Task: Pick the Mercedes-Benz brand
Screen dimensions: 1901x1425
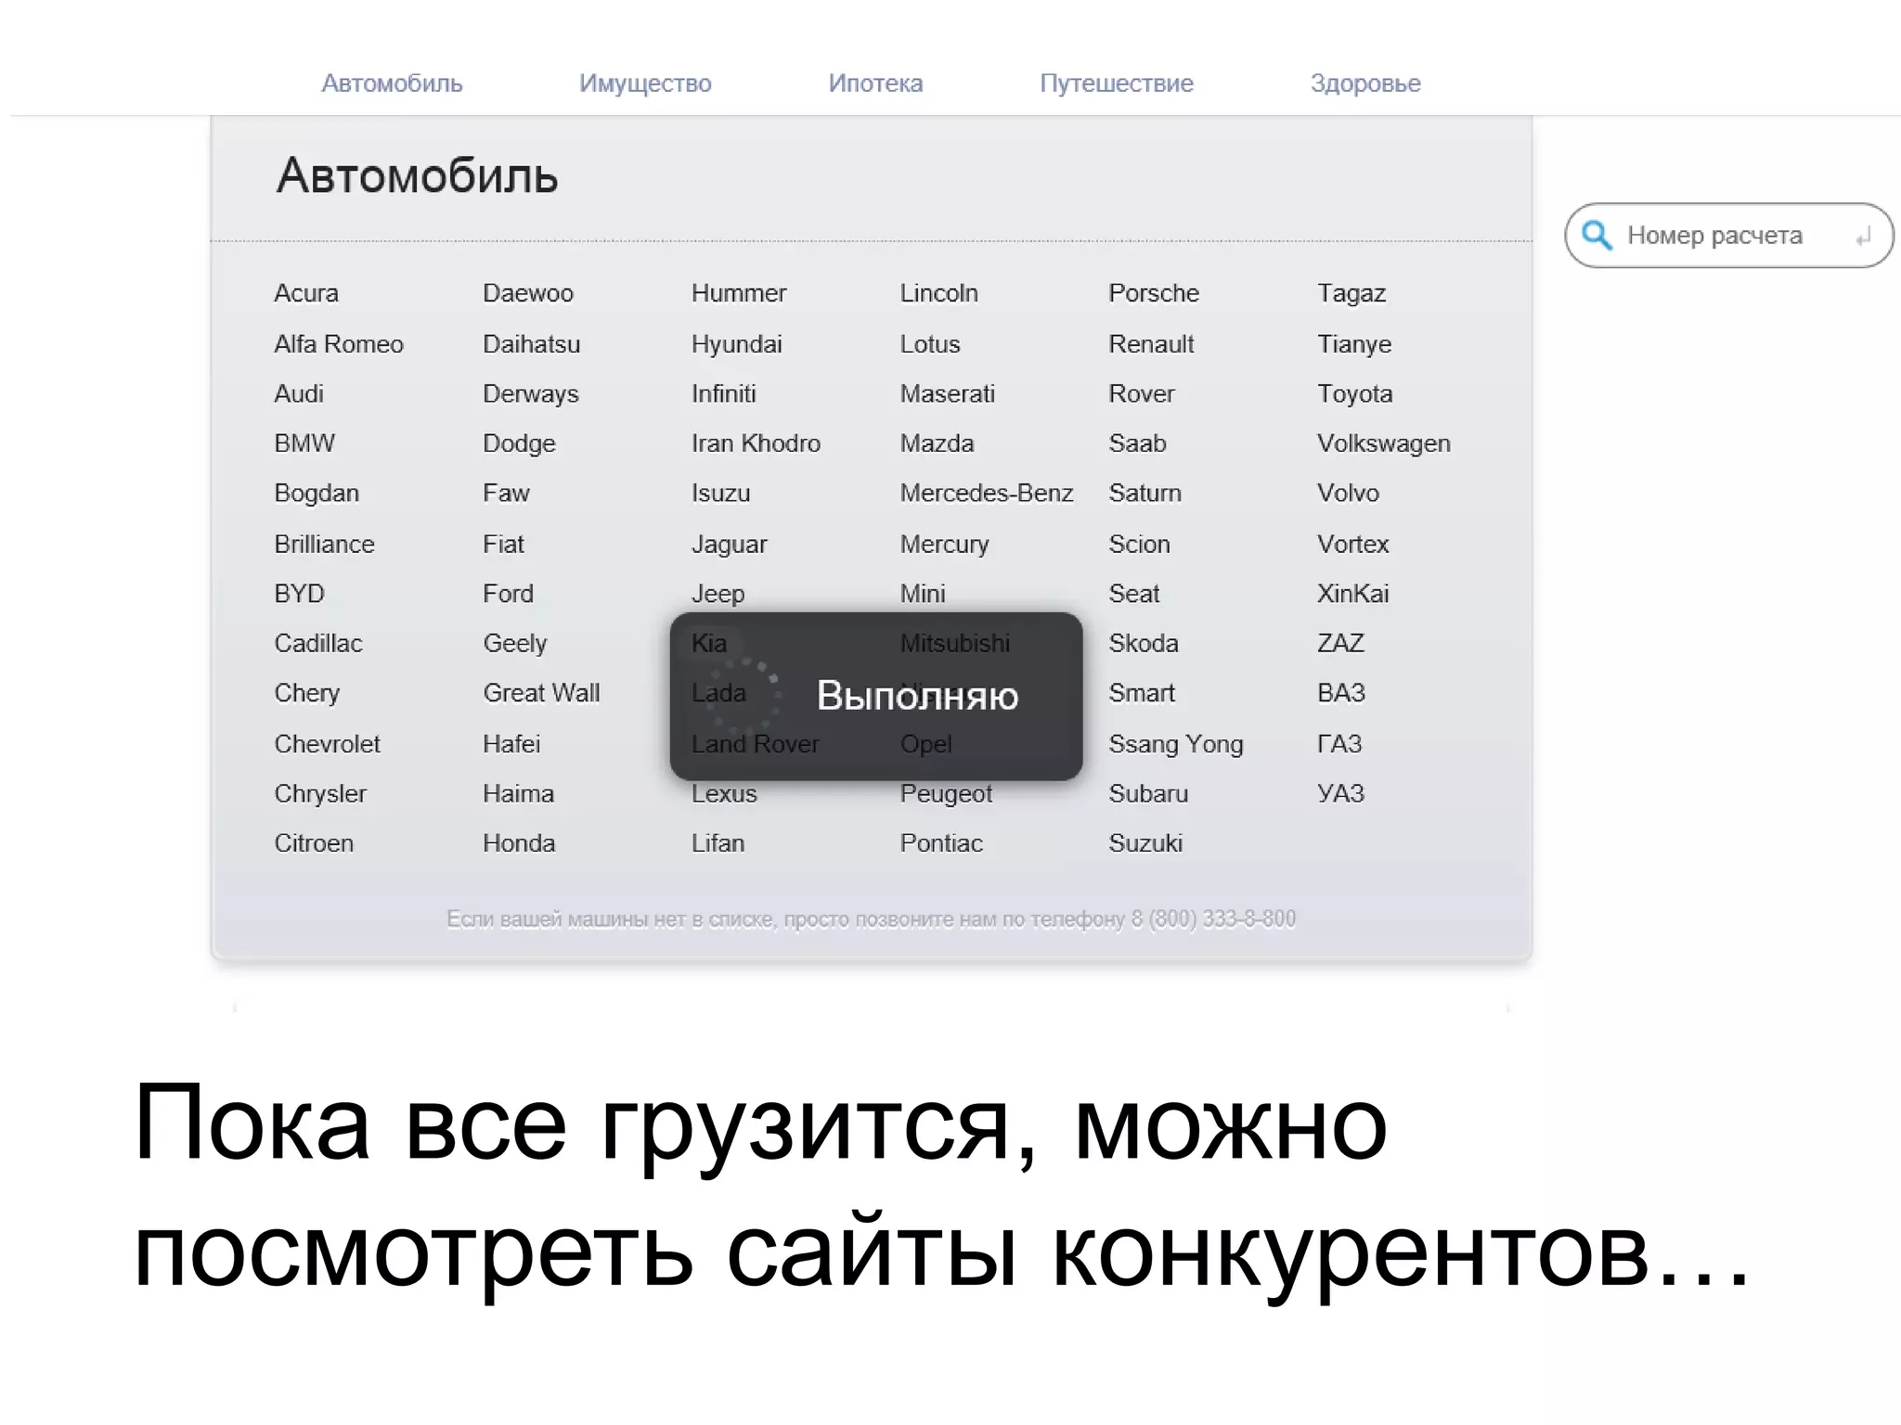Action: pos(986,494)
